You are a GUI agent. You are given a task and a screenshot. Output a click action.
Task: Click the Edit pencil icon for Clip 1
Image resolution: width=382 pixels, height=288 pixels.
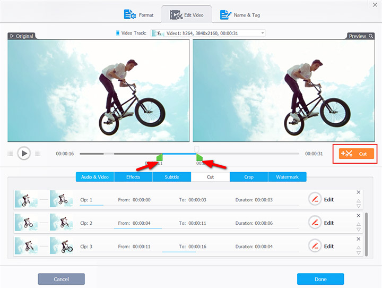315,199
